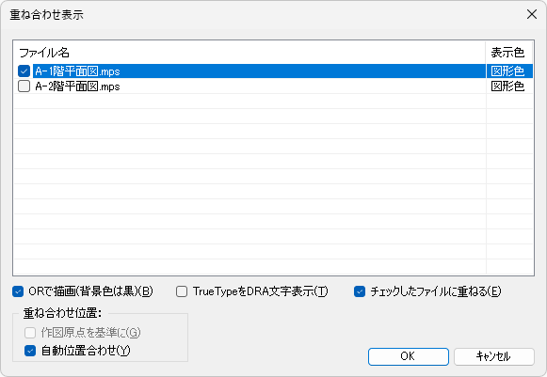Click the 重ね合わせ表示 title bar text
The height and width of the screenshot is (377, 547).
(46, 15)
